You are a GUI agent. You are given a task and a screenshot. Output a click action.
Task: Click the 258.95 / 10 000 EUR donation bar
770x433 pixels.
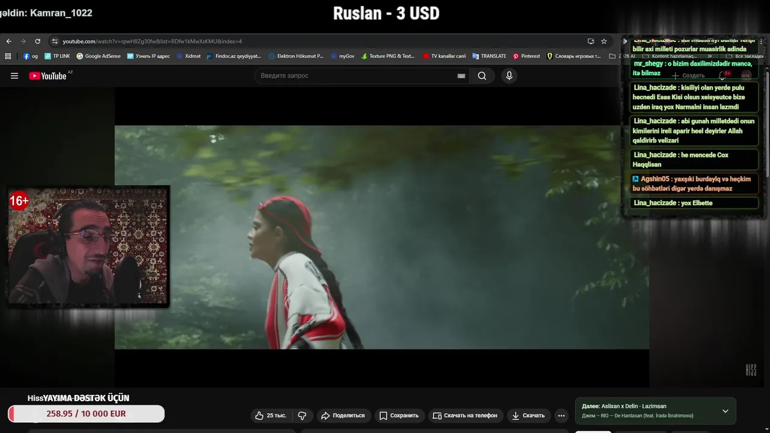(86, 414)
